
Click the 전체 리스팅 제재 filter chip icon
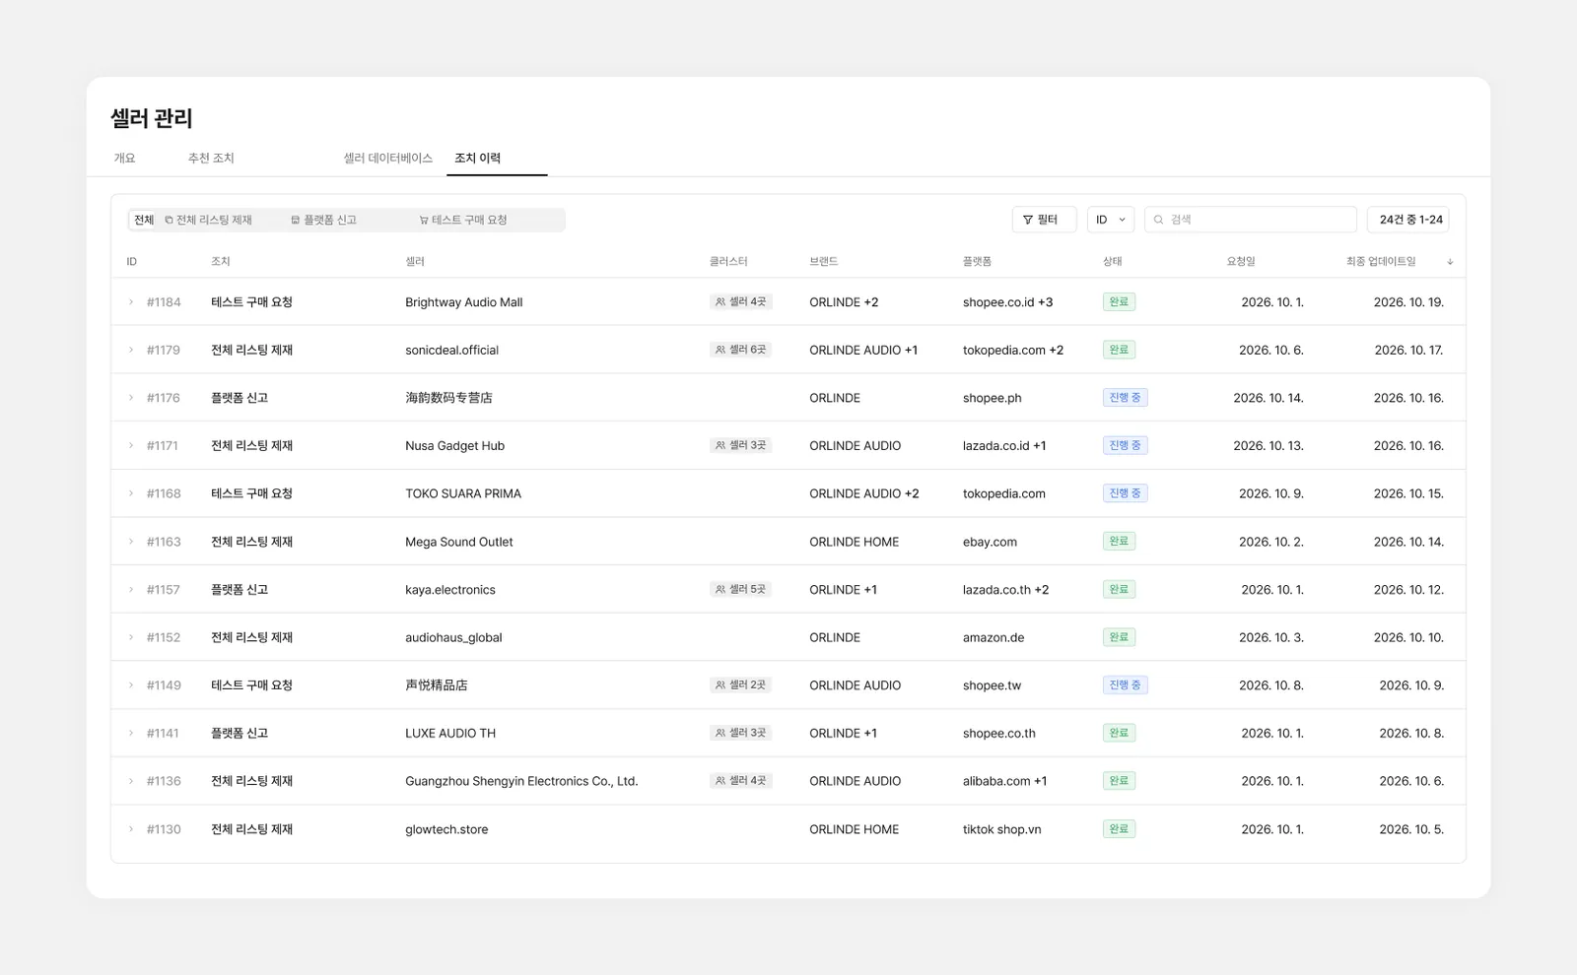point(169,220)
